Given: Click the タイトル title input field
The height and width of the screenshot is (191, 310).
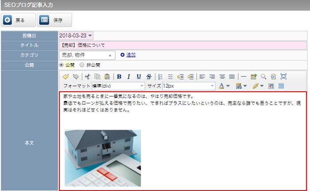Looking at the screenshot, I should point(182,45).
